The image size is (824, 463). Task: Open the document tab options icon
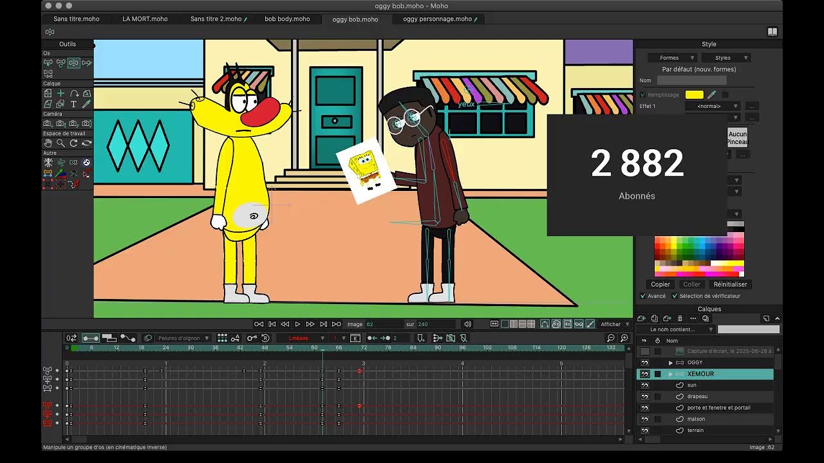(x=50, y=32)
